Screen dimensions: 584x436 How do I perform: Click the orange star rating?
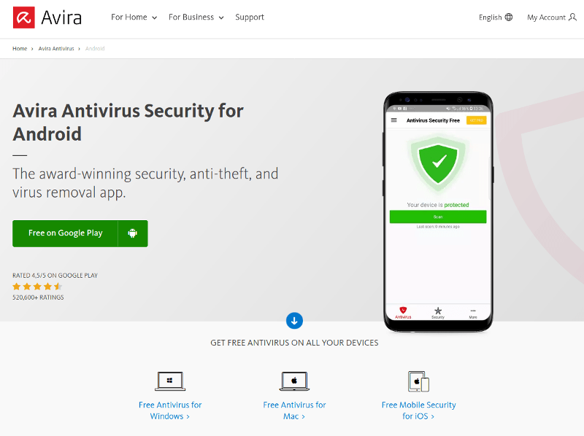[37, 287]
